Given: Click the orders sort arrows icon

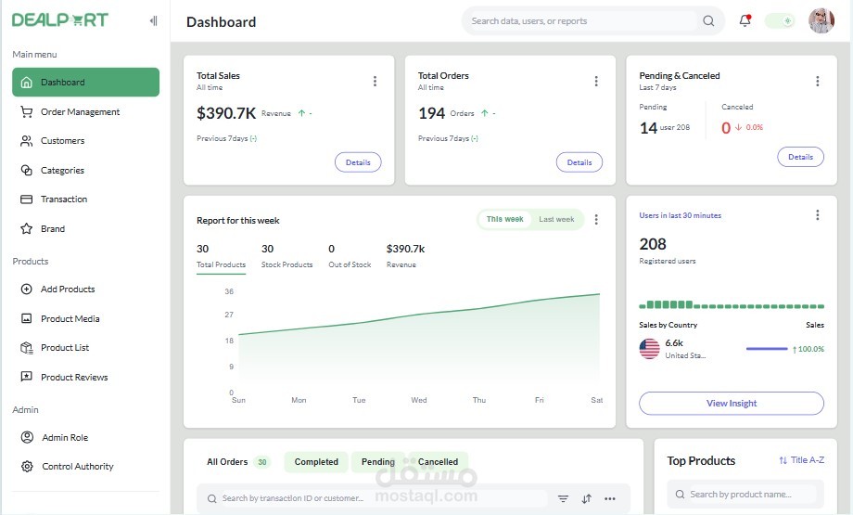Looking at the screenshot, I should click(586, 498).
